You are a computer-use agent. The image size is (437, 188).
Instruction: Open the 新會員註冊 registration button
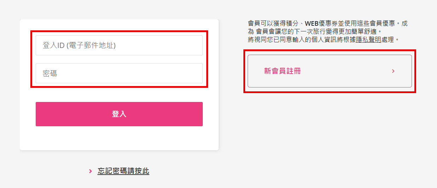pyautogui.click(x=330, y=71)
